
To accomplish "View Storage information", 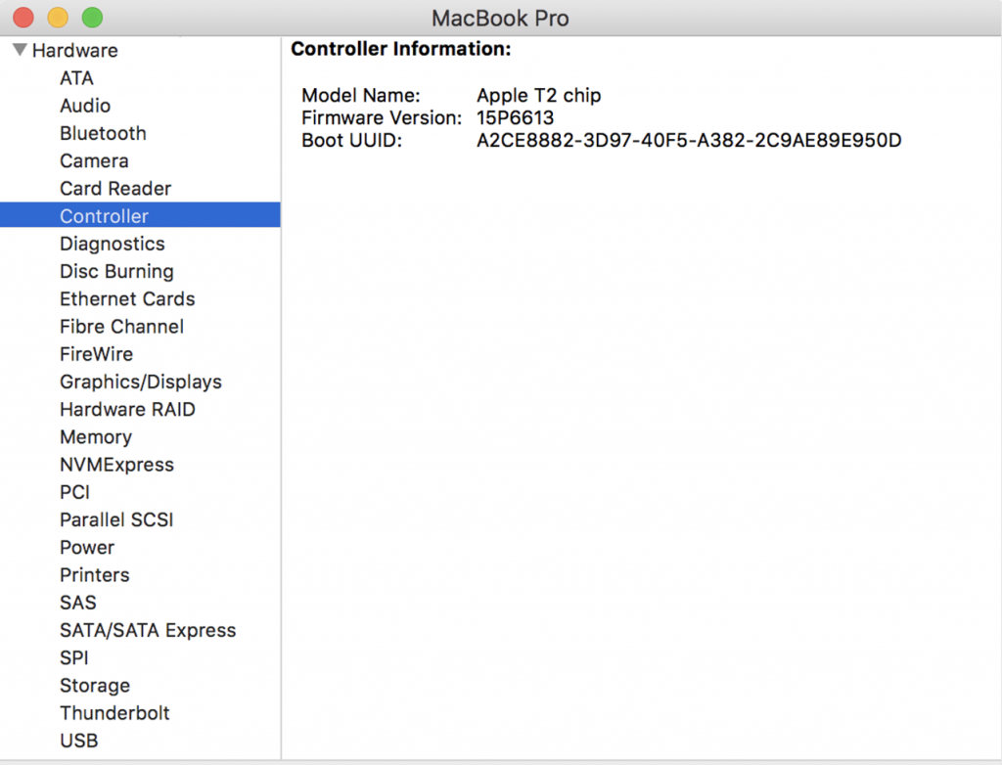I will [95, 685].
